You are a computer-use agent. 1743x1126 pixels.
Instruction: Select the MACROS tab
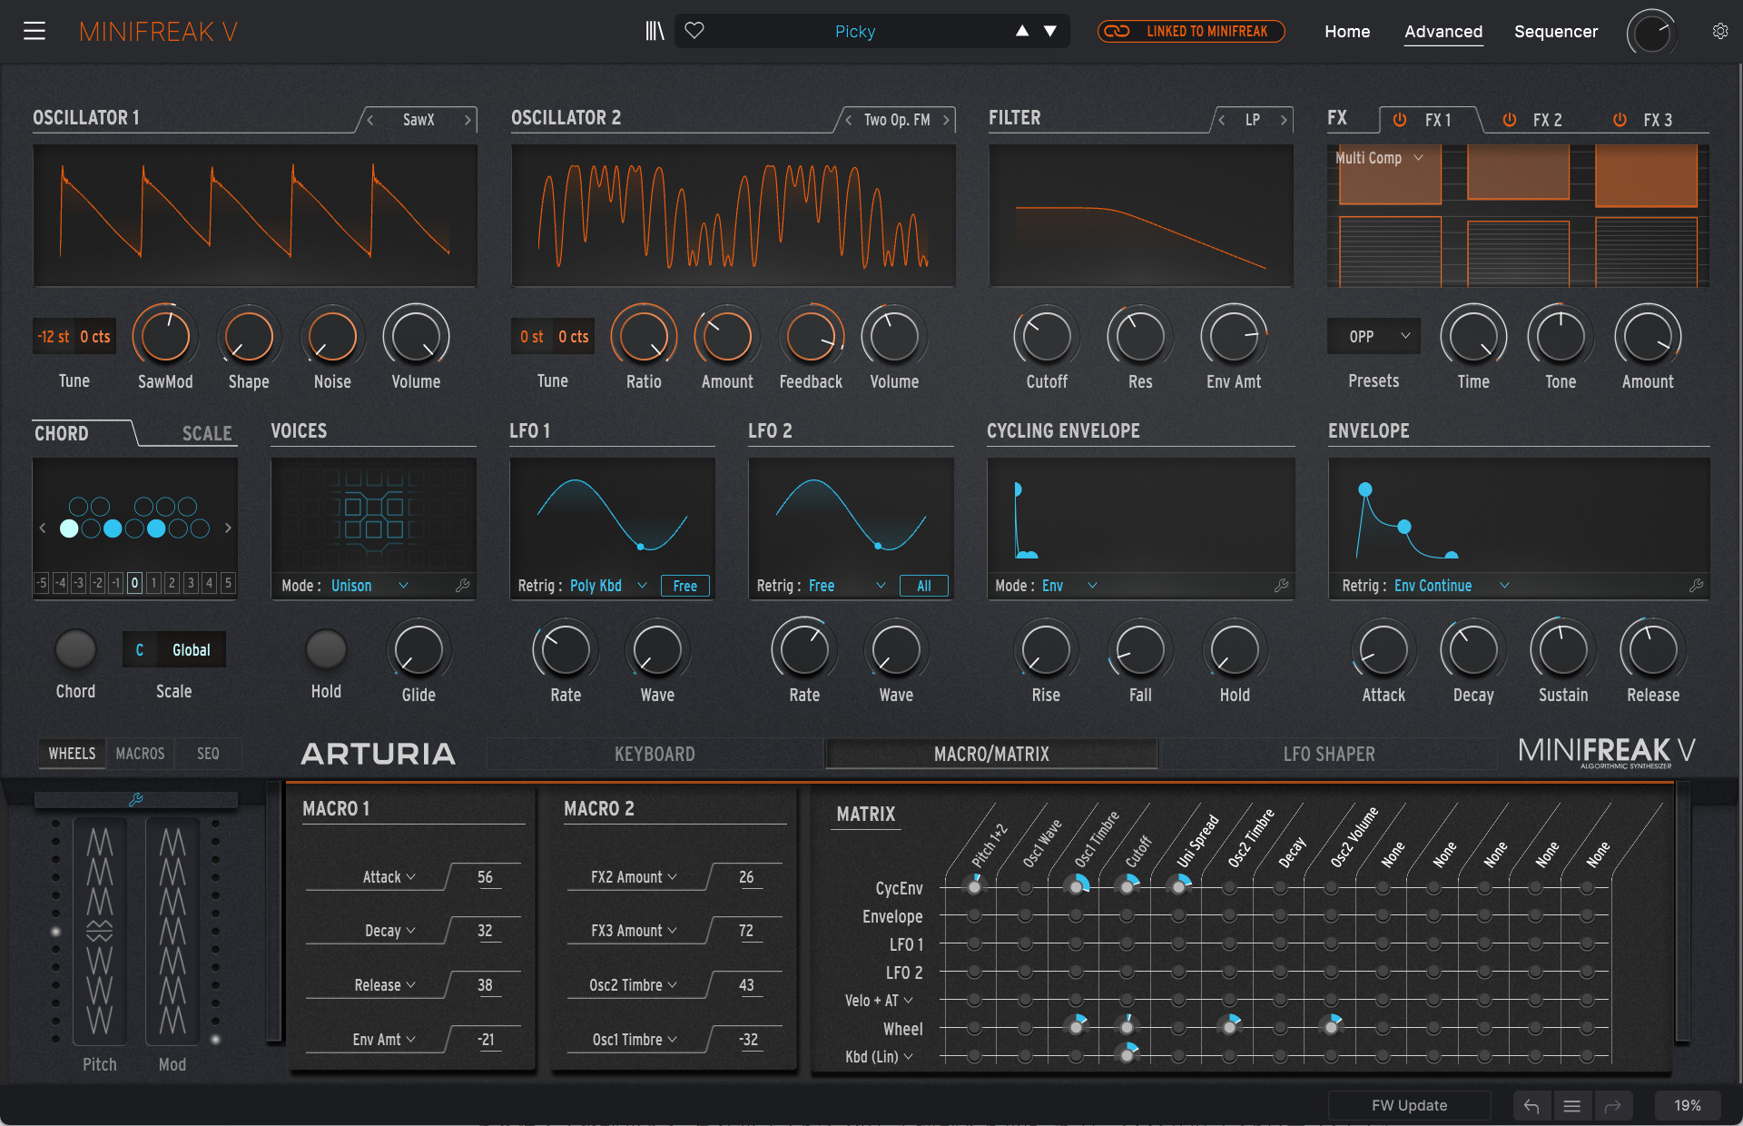point(140,754)
